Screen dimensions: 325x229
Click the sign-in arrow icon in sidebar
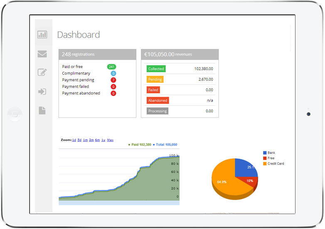42,91
